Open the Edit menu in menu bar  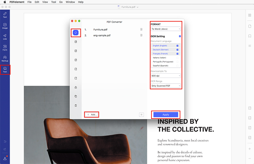37,2
